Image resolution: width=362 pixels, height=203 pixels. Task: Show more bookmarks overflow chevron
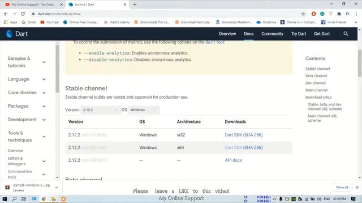click(x=356, y=22)
